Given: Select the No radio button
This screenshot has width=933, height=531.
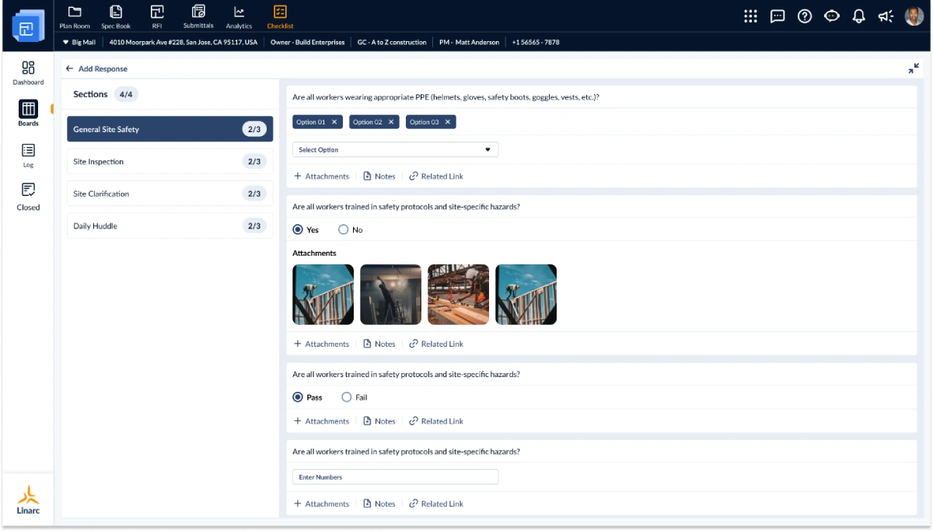Looking at the screenshot, I should (344, 229).
